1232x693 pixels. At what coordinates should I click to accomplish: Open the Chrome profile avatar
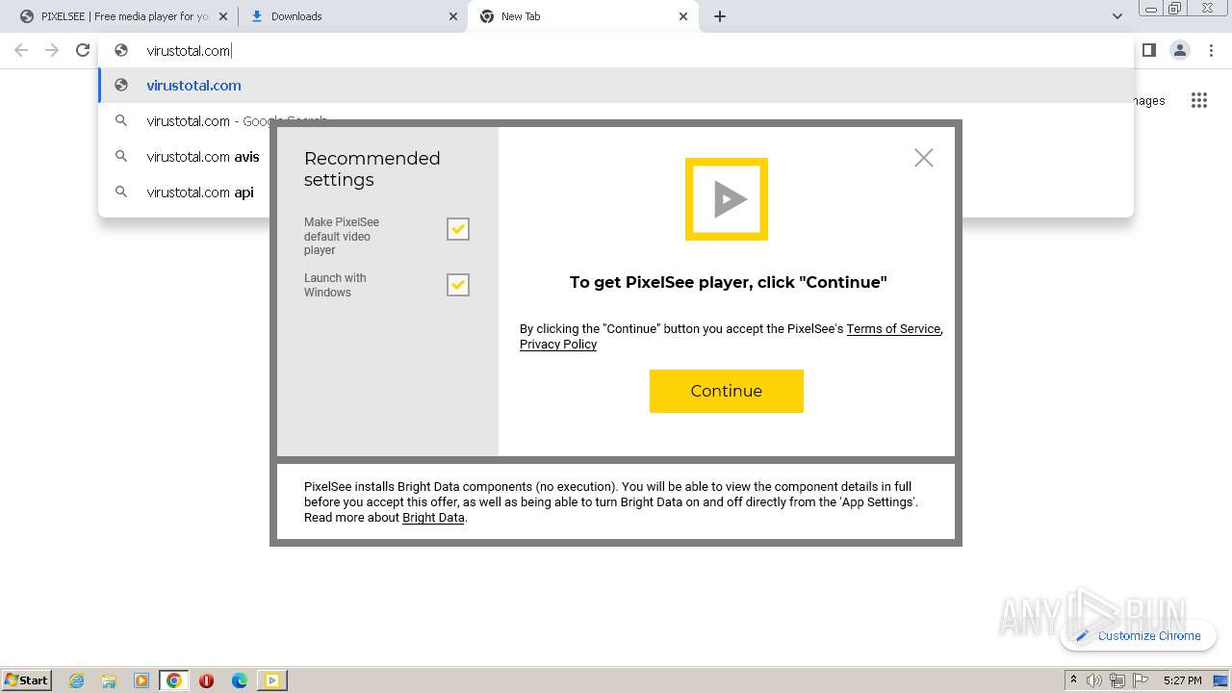tap(1179, 50)
